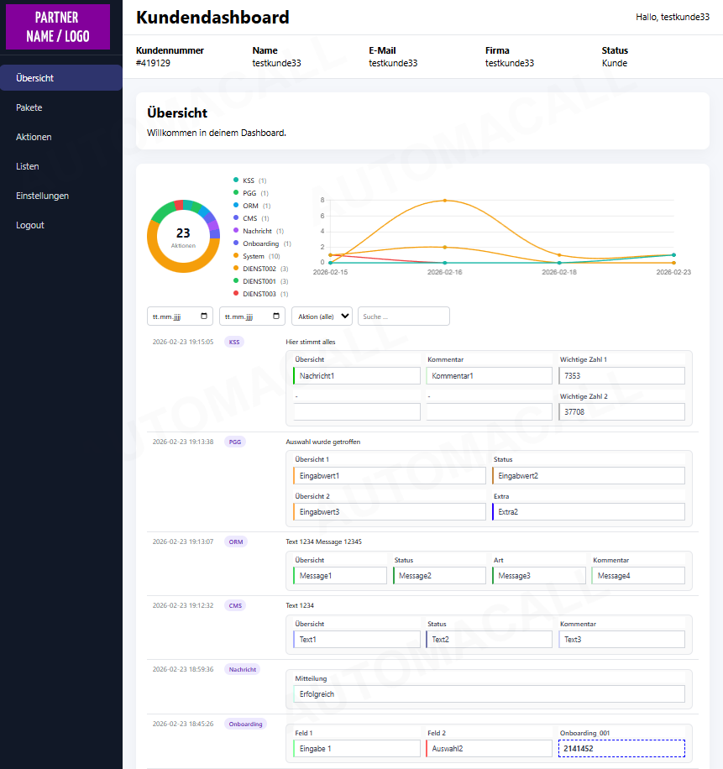Select Aktionen in the sidebar

34,137
